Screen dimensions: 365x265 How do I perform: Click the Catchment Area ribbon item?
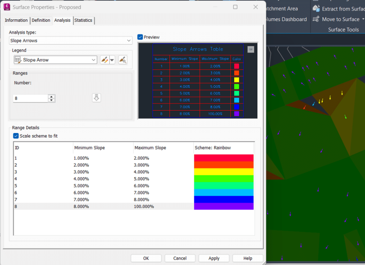click(x=282, y=9)
